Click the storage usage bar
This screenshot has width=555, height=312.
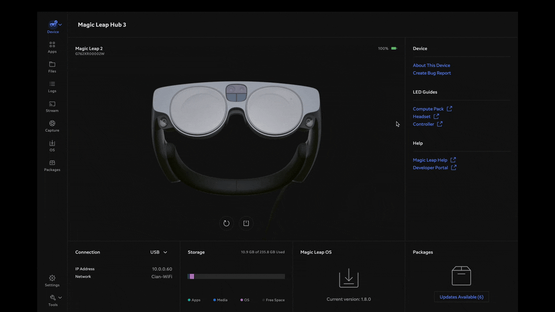[236, 276]
